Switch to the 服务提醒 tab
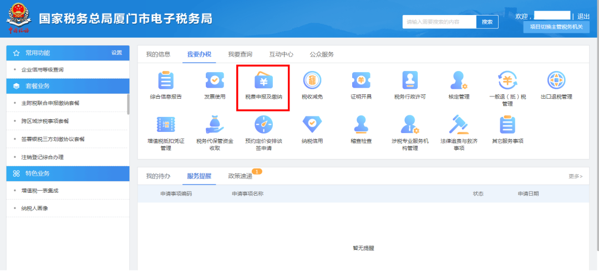599x271 pixels. click(199, 176)
